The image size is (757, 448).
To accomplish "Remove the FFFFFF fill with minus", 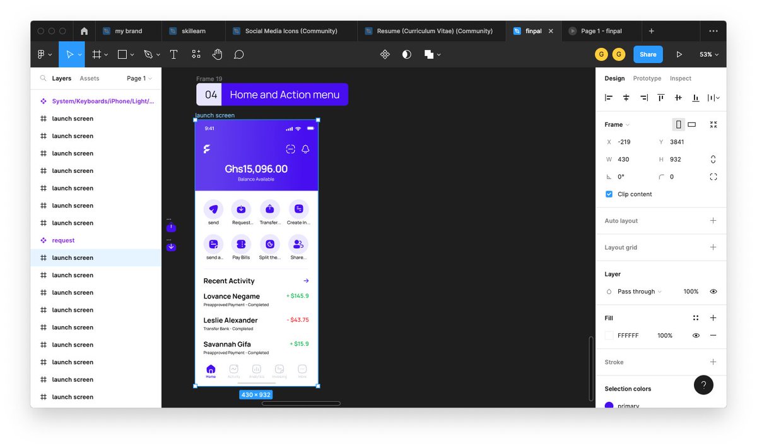I will click(x=713, y=336).
